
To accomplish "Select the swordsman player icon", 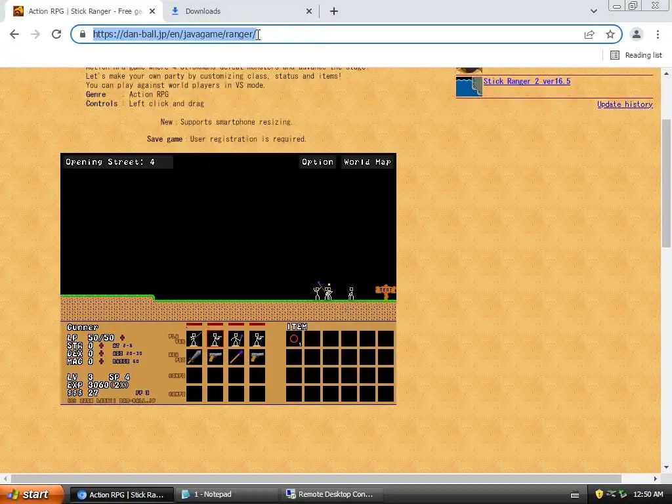I will (194, 339).
